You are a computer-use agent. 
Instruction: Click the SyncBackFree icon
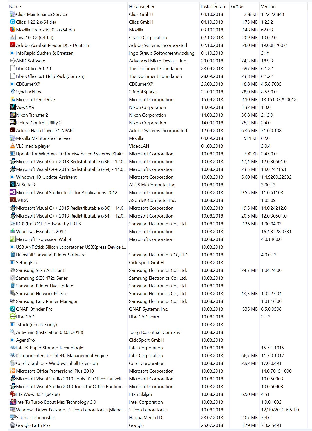(x=12, y=92)
